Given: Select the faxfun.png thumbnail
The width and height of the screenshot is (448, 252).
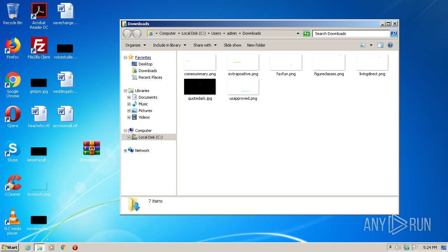Looking at the screenshot, I should 286,65.
